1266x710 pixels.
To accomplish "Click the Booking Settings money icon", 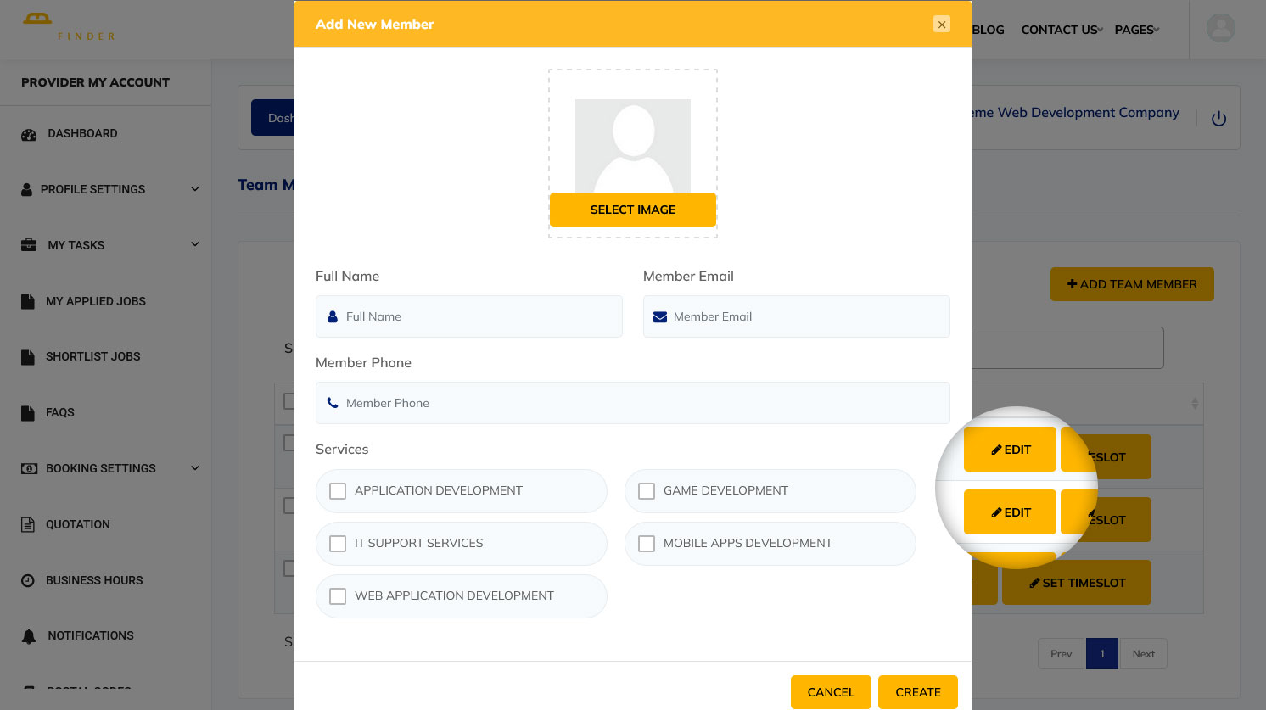I will coord(29,468).
